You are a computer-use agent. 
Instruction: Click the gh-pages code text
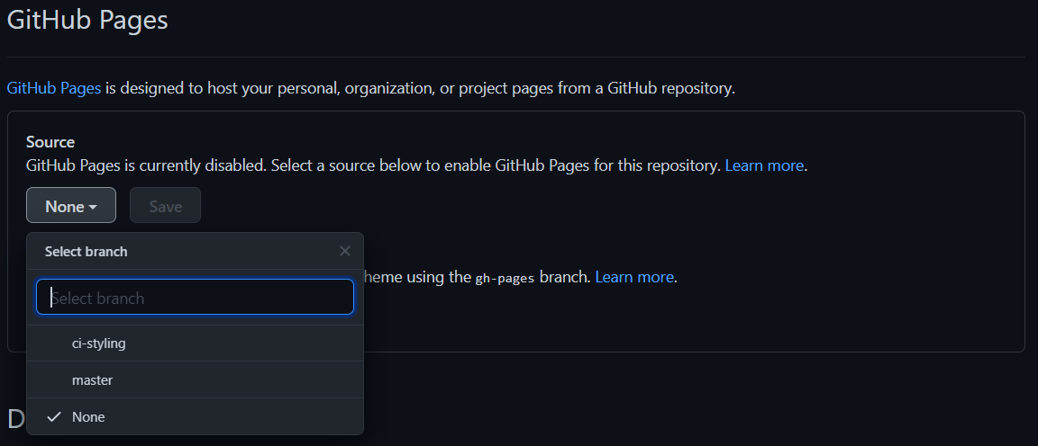tap(505, 278)
